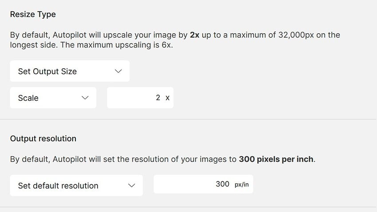Click the chevron beside Set Output Size
Image resolution: width=377 pixels, height=212 pixels.
tap(118, 71)
